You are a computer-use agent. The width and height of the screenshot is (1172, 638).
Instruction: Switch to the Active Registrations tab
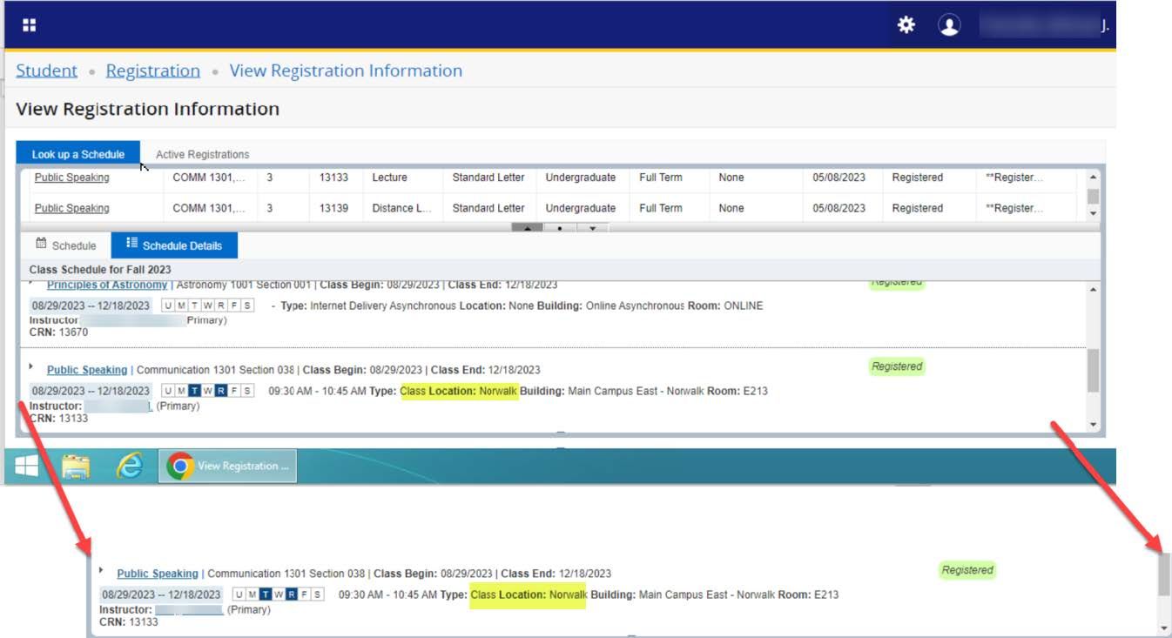tap(202, 154)
